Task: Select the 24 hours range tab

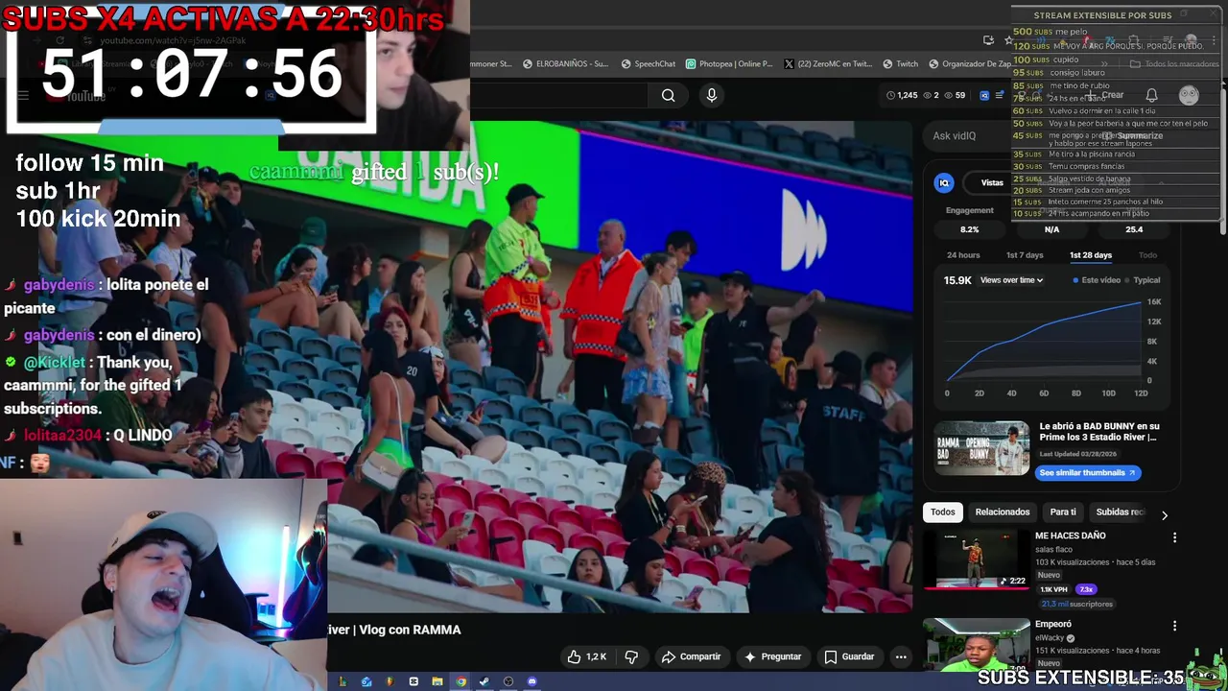Action: tap(963, 255)
